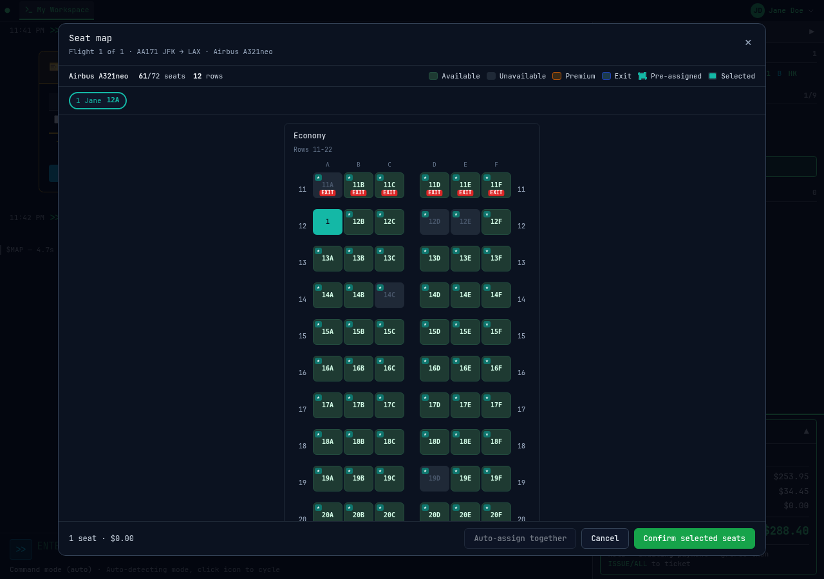Confirm selected seats
Image resolution: width=824 pixels, height=579 pixels.
click(x=695, y=538)
